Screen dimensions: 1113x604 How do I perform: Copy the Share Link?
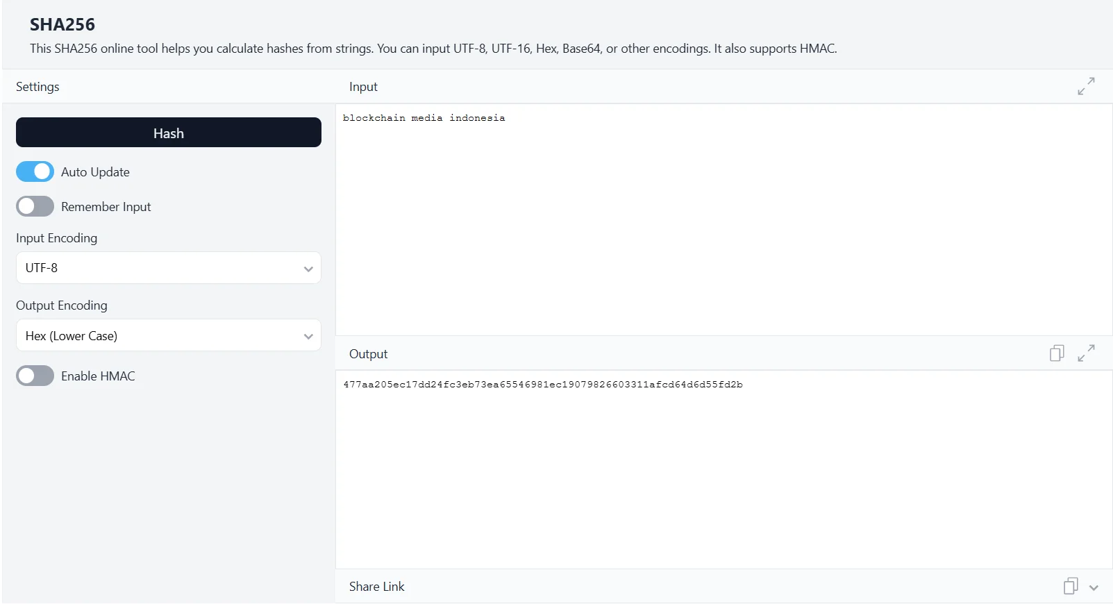tap(1070, 587)
